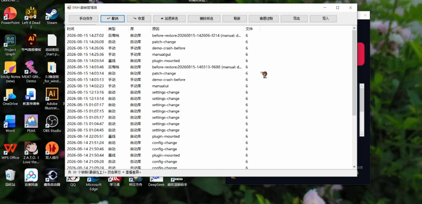422x204 pixels.
Task: Click the 撤销 undo button
Action: [113, 18]
